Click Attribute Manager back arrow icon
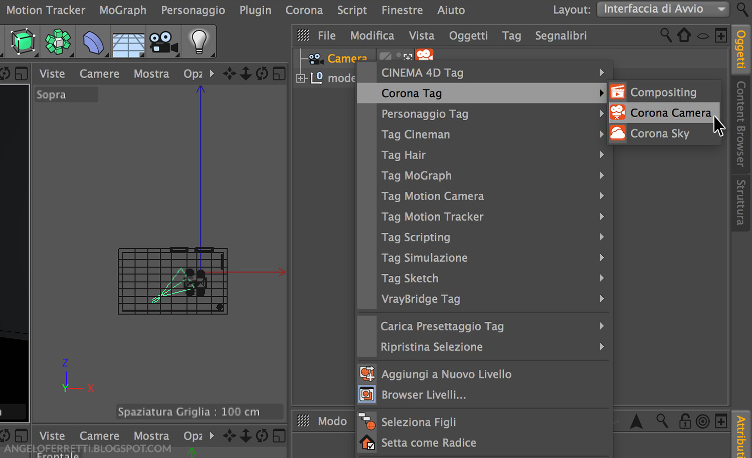 [x=636, y=421]
